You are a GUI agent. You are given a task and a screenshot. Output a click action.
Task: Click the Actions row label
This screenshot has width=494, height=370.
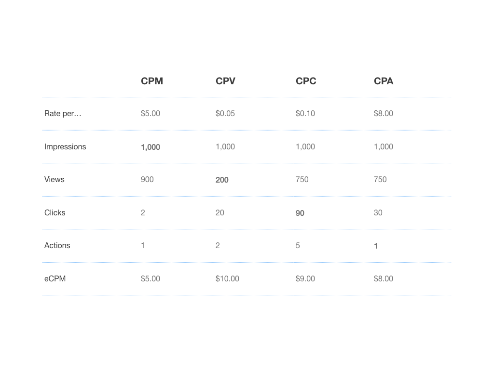tap(57, 245)
